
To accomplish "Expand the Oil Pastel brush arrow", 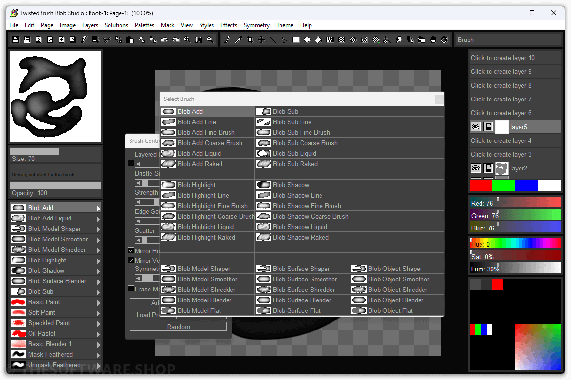I will pos(98,334).
